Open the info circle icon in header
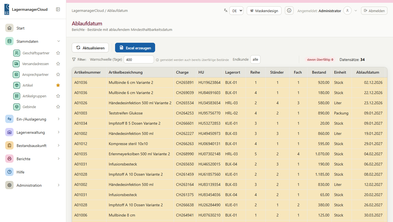393x222 pixels. 289,10
